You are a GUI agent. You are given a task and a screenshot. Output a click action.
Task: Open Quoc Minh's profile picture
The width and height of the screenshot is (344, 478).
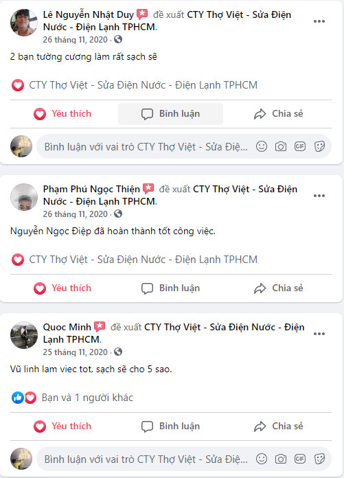click(24, 335)
